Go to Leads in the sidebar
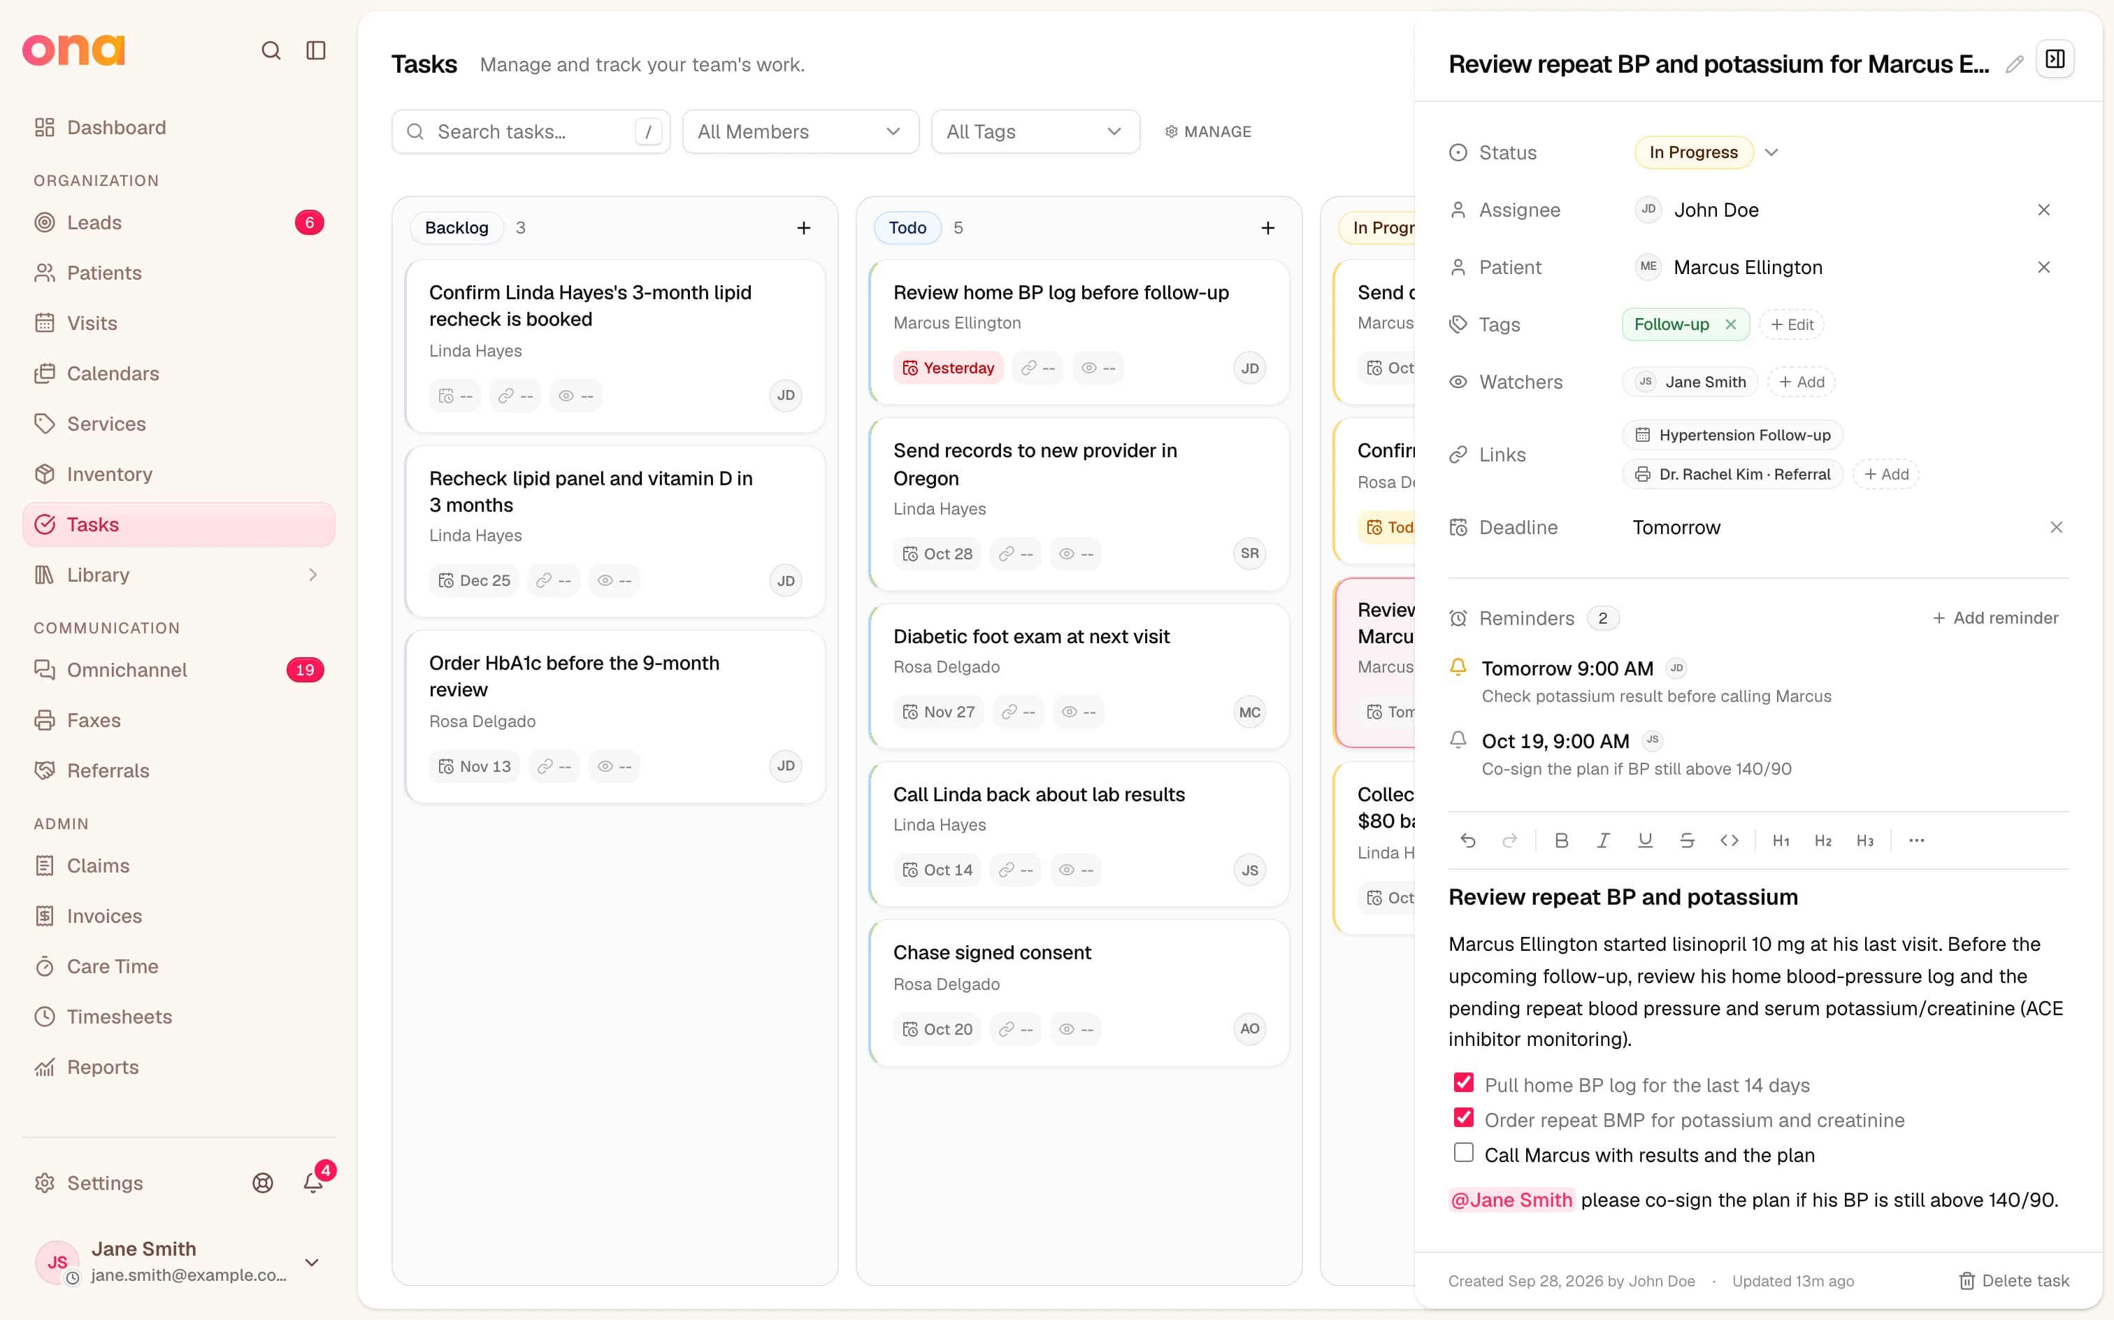 179,222
